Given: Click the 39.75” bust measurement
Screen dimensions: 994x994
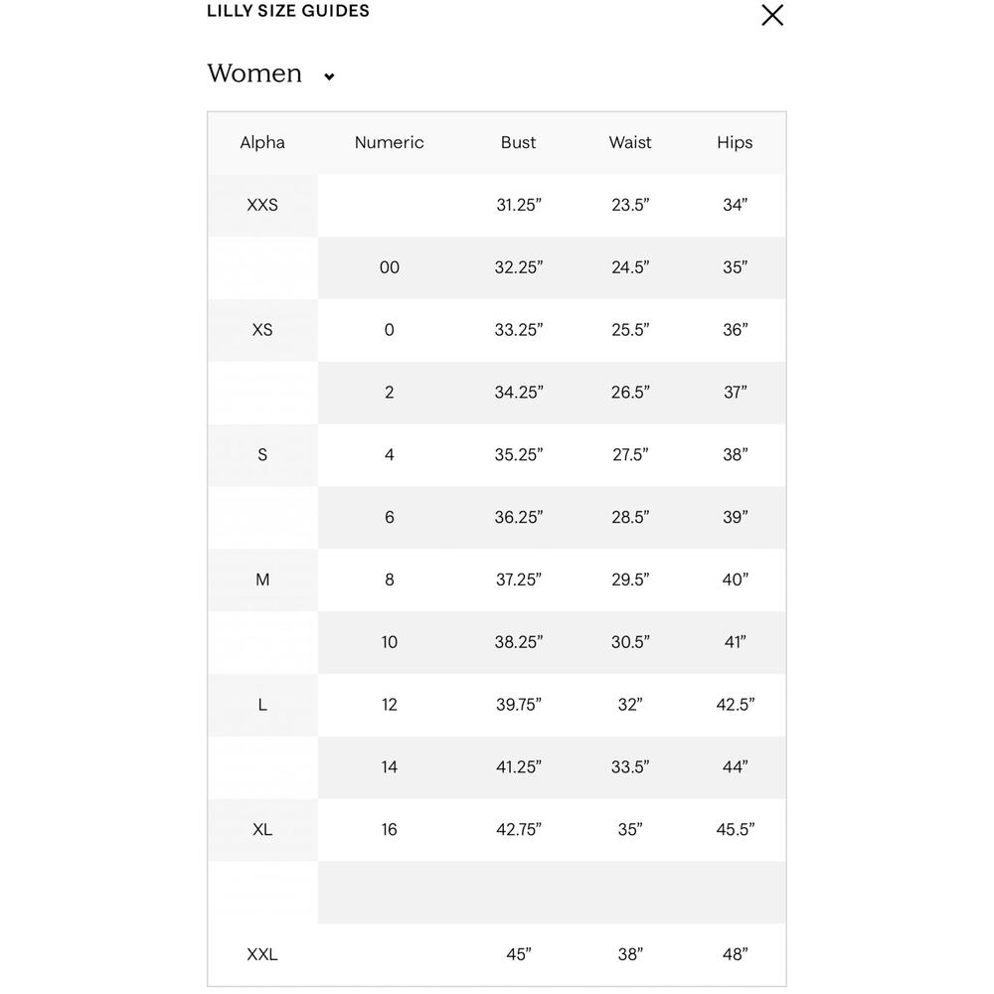Looking at the screenshot, I should click(518, 705).
